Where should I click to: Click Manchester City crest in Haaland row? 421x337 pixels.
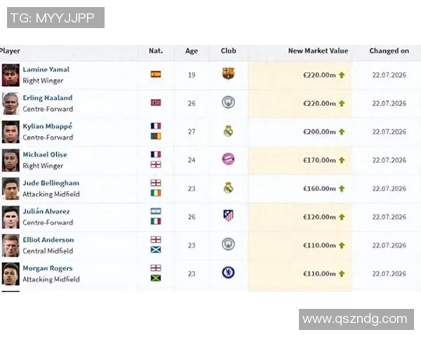(228, 103)
